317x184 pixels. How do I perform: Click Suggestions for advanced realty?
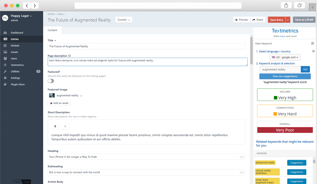[297, 163]
